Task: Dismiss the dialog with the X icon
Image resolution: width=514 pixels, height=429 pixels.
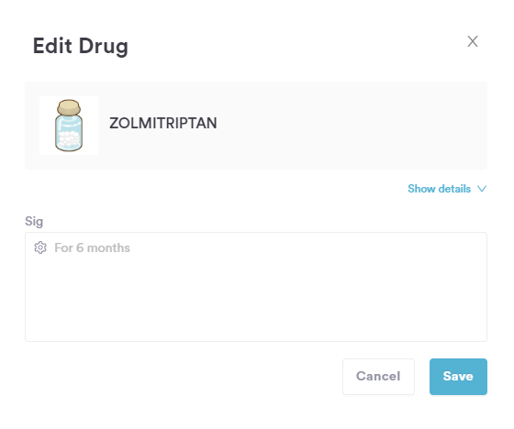Action: (x=473, y=41)
